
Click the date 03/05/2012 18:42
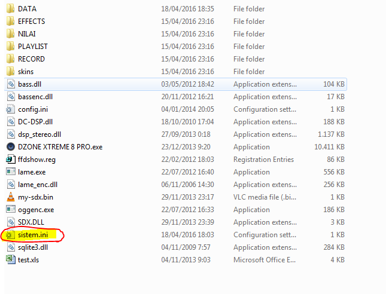pyautogui.click(x=187, y=84)
